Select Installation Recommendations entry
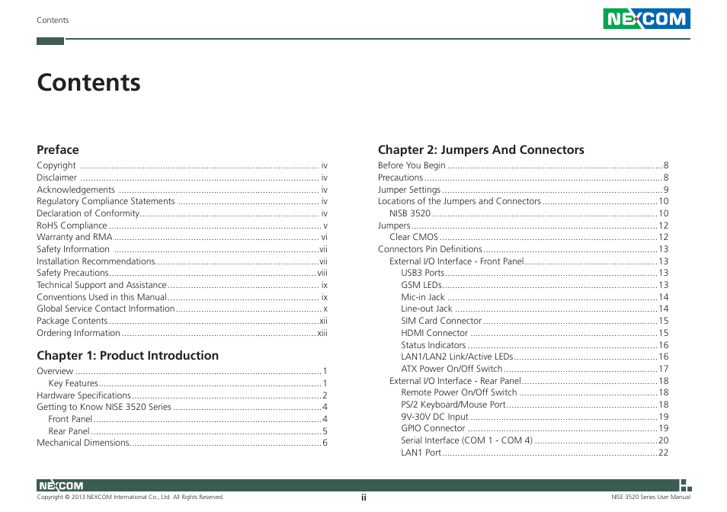Viewport: 727px width, 512px height. pos(182,261)
